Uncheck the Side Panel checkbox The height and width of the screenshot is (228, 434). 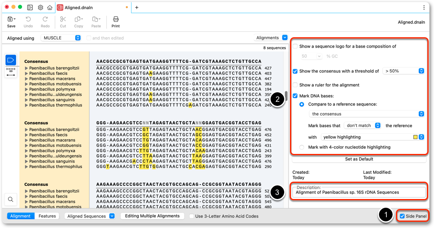[402, 216]
